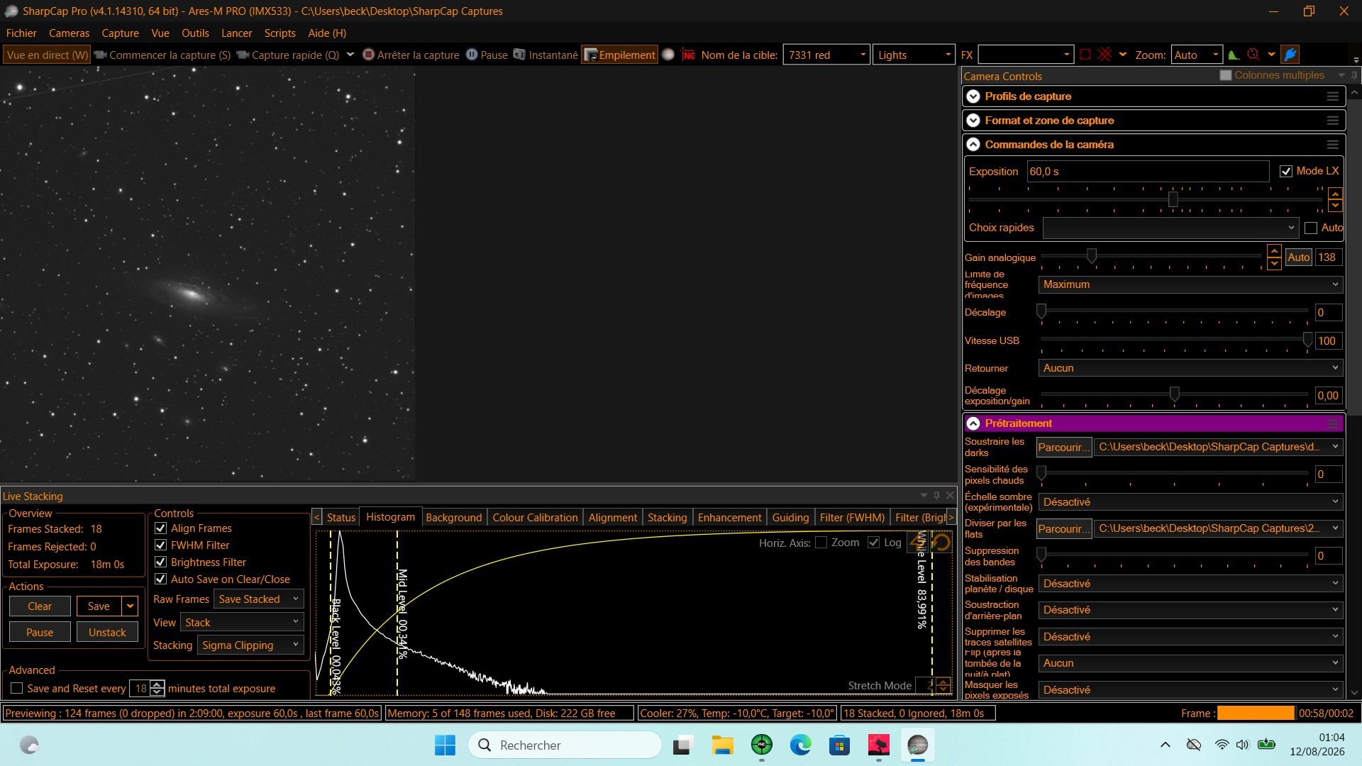Open the Zoom Auto dropdown
The height and width of the screenshot is (766, 1362).
(x=1215, y=55)
